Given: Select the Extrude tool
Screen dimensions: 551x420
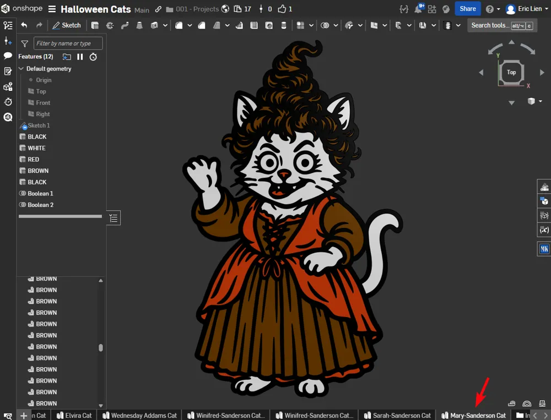Looking at the screenshot, I should [x=95, y=25].
